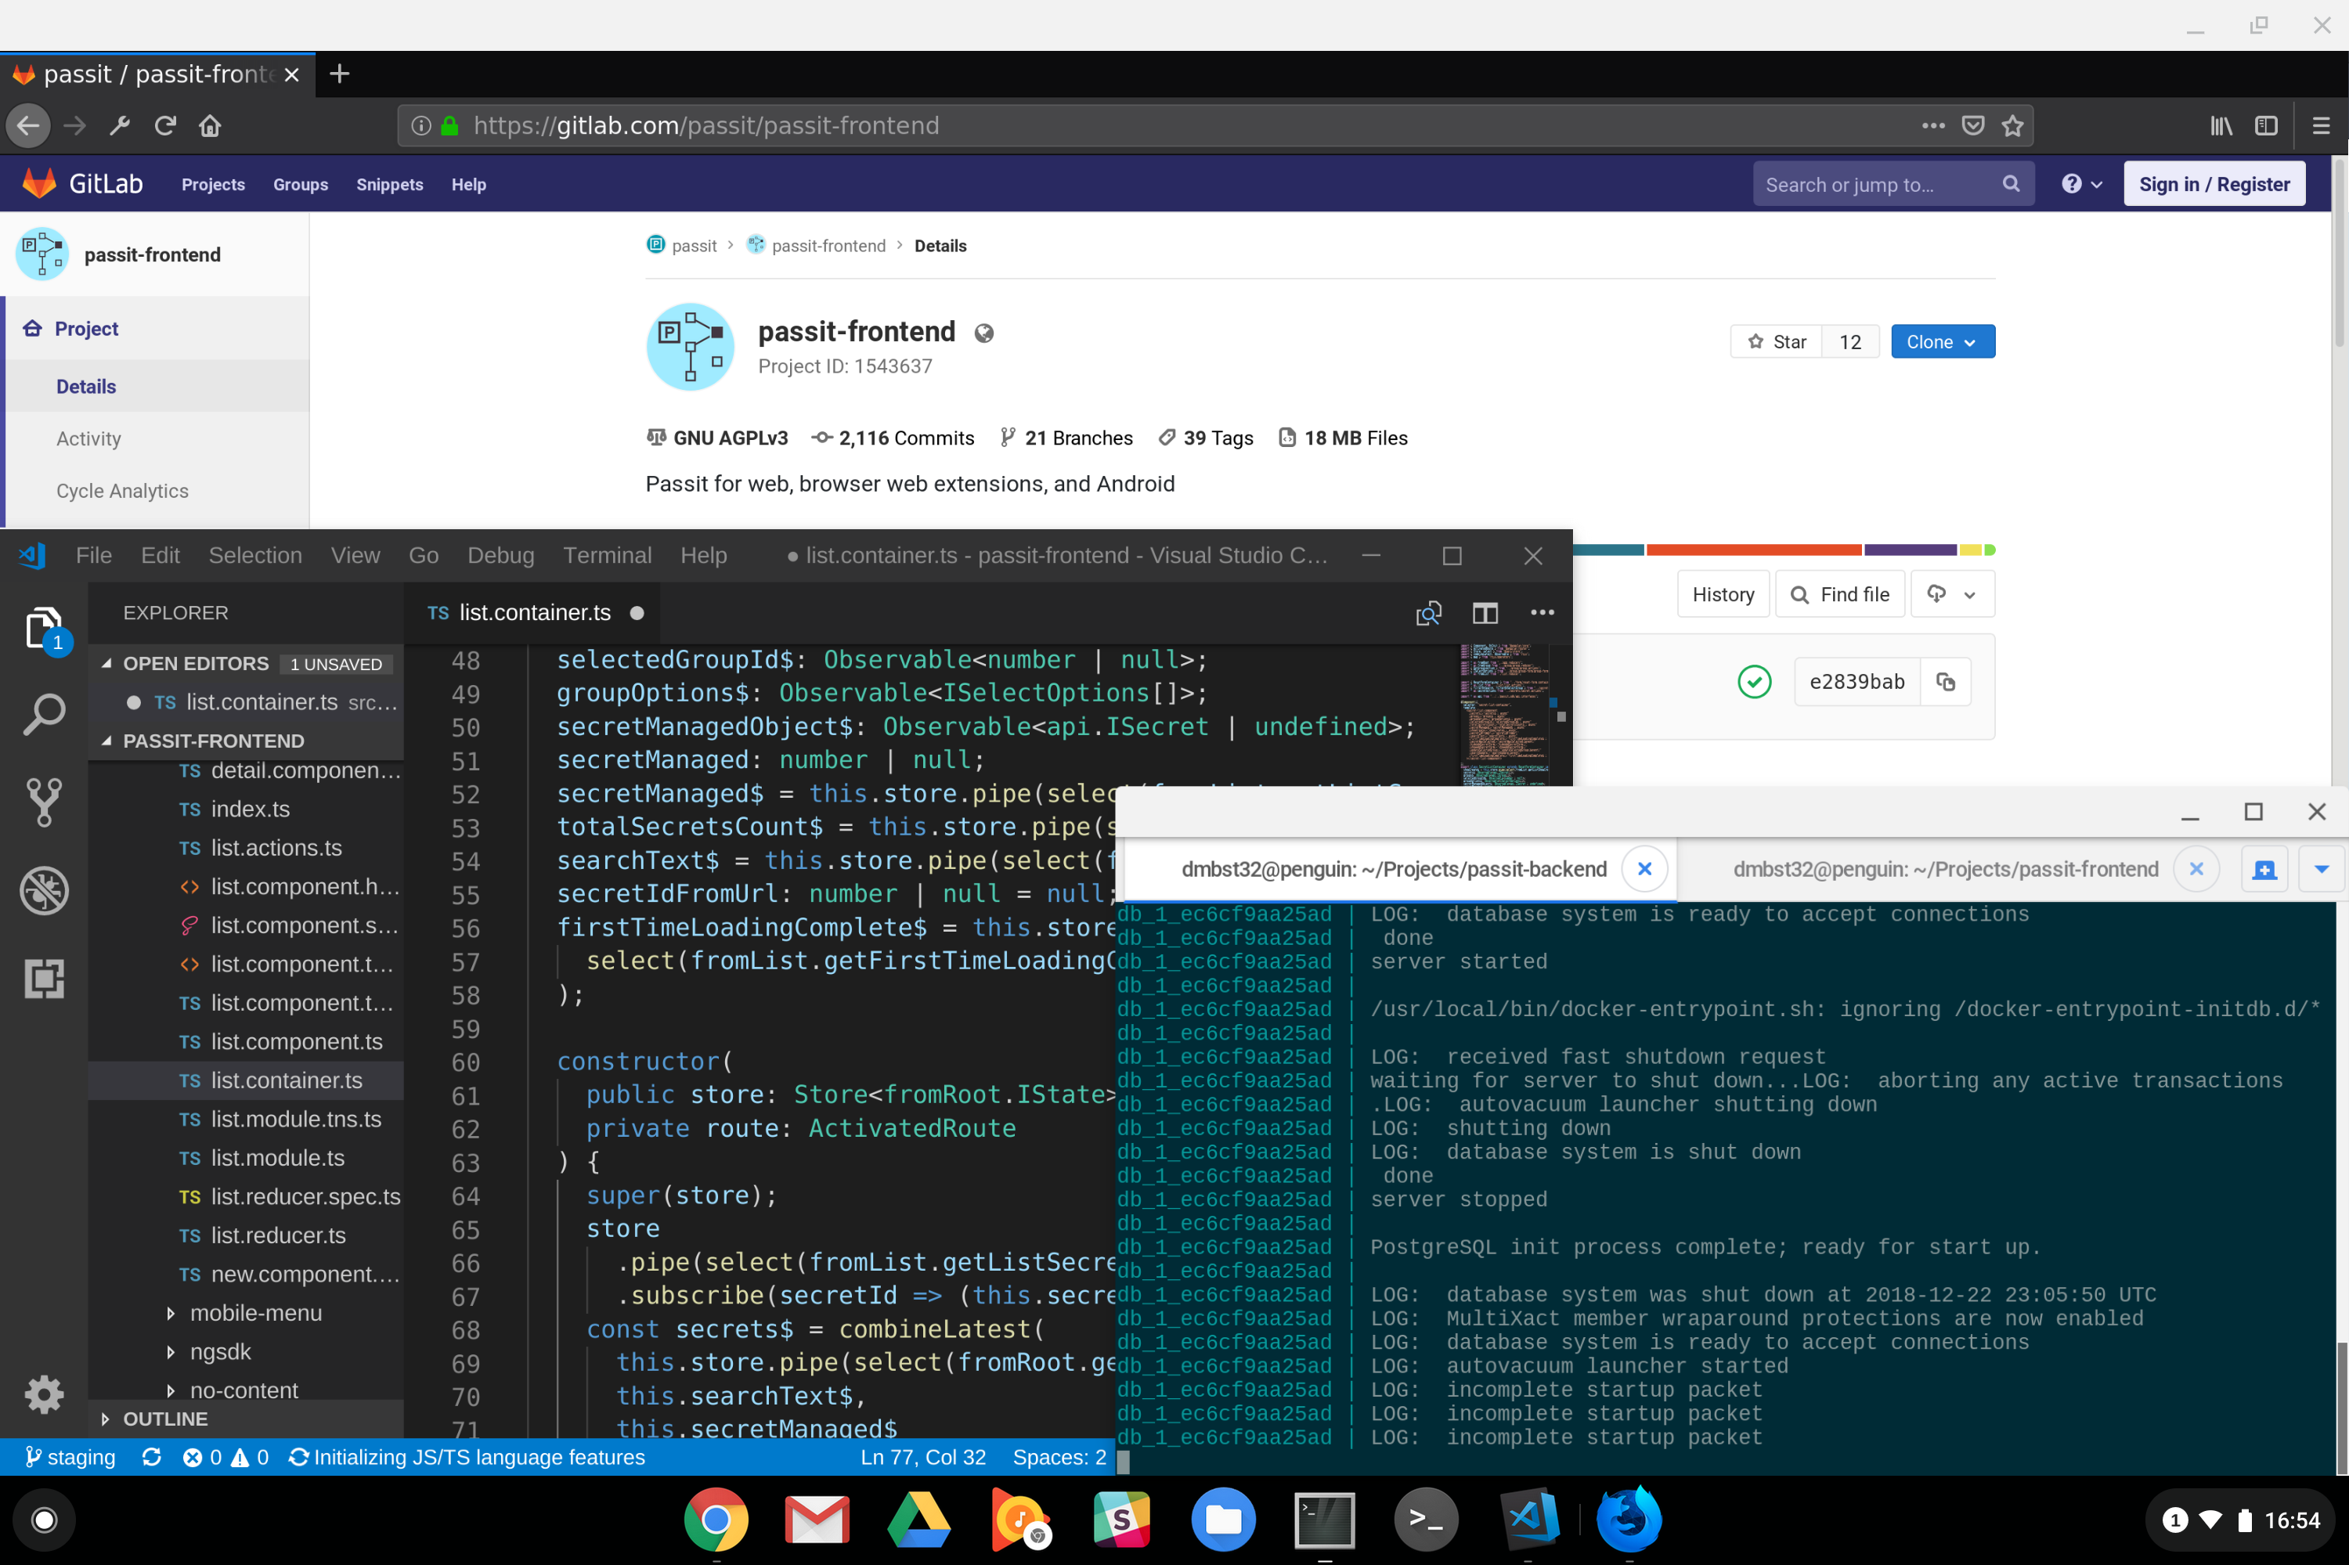
Task: Open 39 Tags link
Action: point(1206,438)
